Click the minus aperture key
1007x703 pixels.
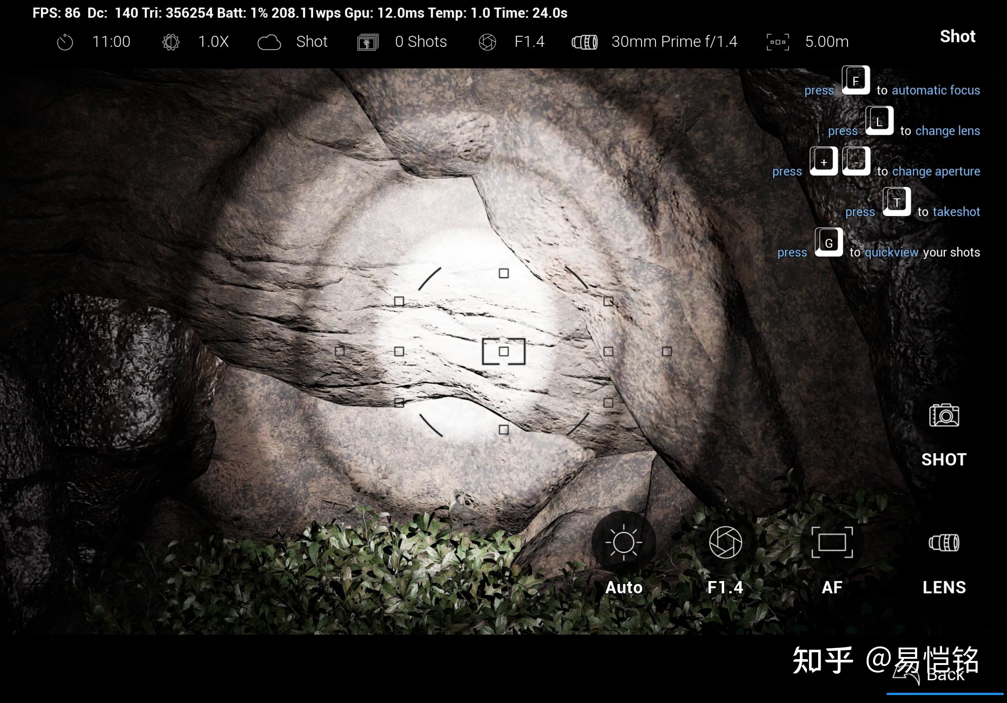point(856,161)
